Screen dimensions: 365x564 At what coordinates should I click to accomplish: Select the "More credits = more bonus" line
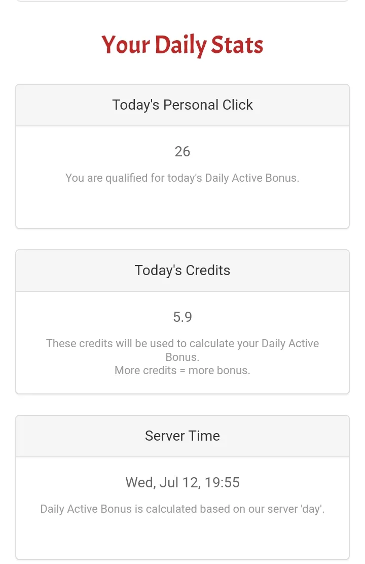[x=182, y=371]
